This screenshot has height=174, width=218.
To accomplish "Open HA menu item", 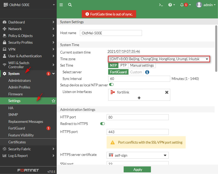I will 11,108.
